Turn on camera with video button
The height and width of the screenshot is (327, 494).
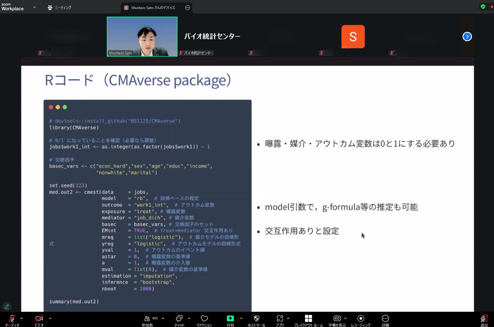pos(39,319)
